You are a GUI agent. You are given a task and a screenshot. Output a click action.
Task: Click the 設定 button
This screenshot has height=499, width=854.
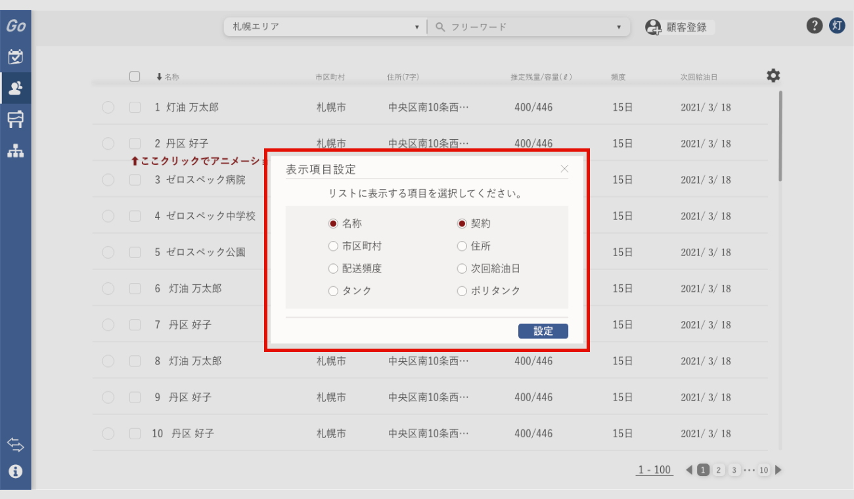pos(543,332)
